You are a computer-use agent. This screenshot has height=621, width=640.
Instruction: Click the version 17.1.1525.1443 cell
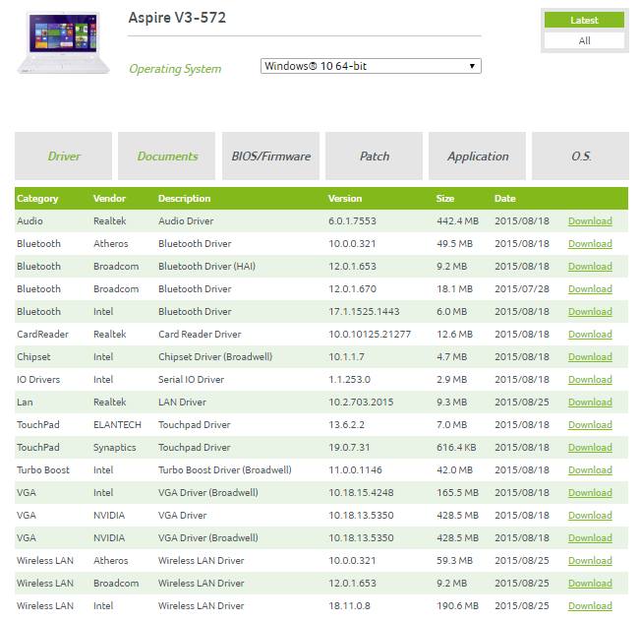364,312
